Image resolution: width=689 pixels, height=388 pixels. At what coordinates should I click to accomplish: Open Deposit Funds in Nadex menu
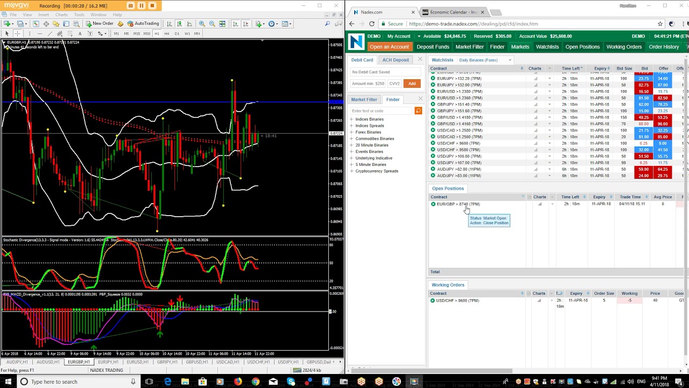point(433,47)
